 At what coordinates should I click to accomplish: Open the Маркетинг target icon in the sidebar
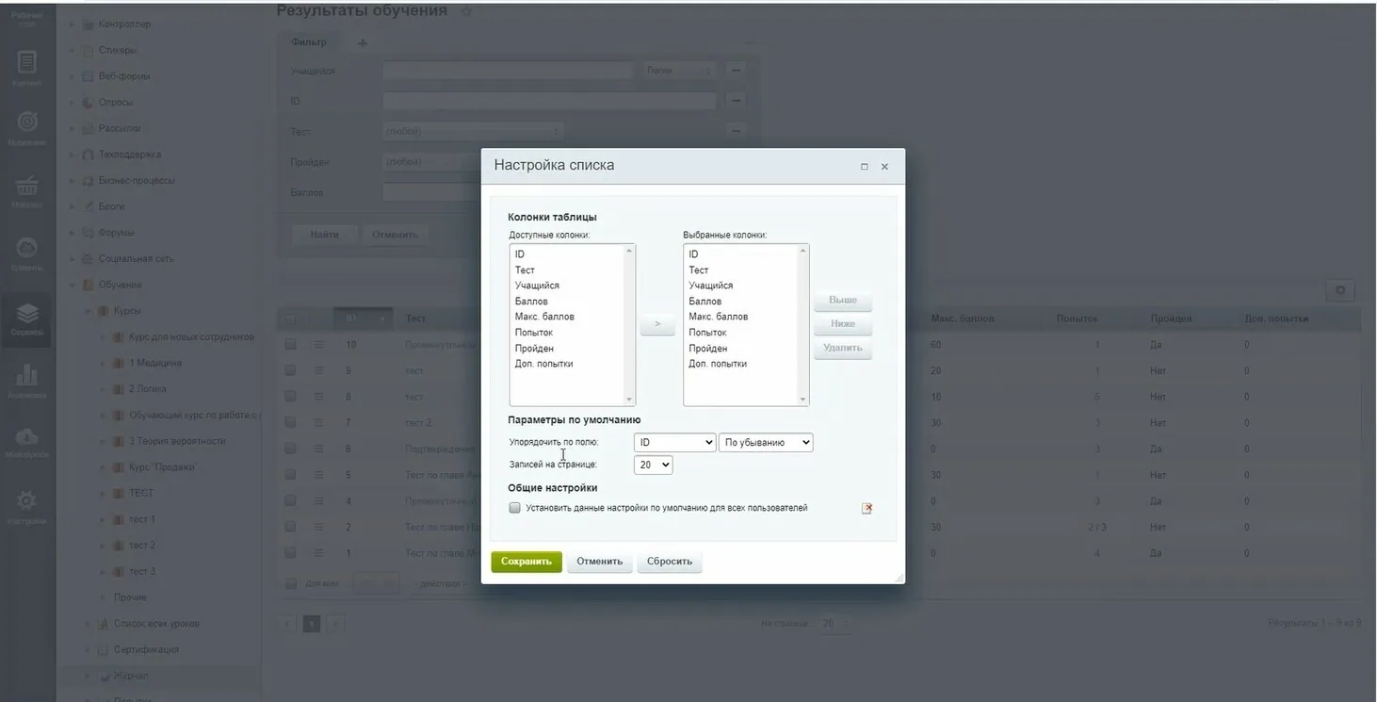[x=27, y=128]
